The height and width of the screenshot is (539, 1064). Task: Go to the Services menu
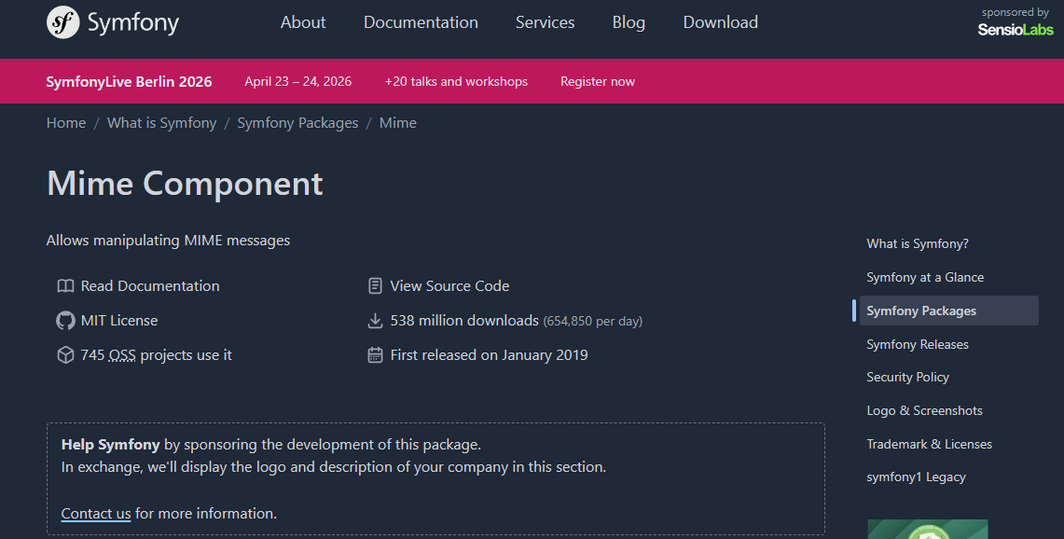[x=545, y=22]
